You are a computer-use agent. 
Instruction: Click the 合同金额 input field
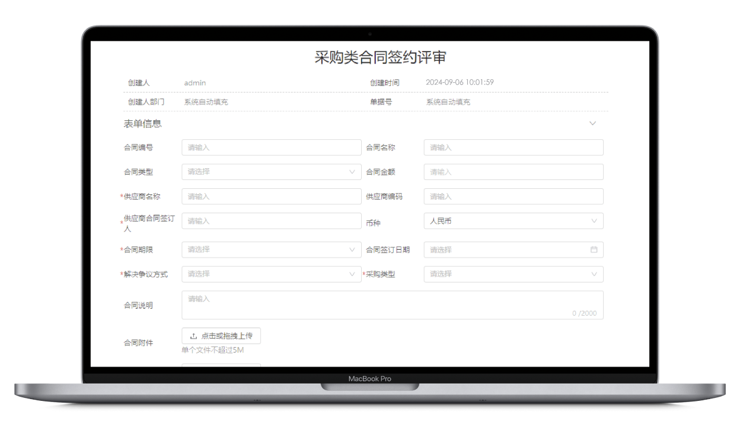click(513, 172)
